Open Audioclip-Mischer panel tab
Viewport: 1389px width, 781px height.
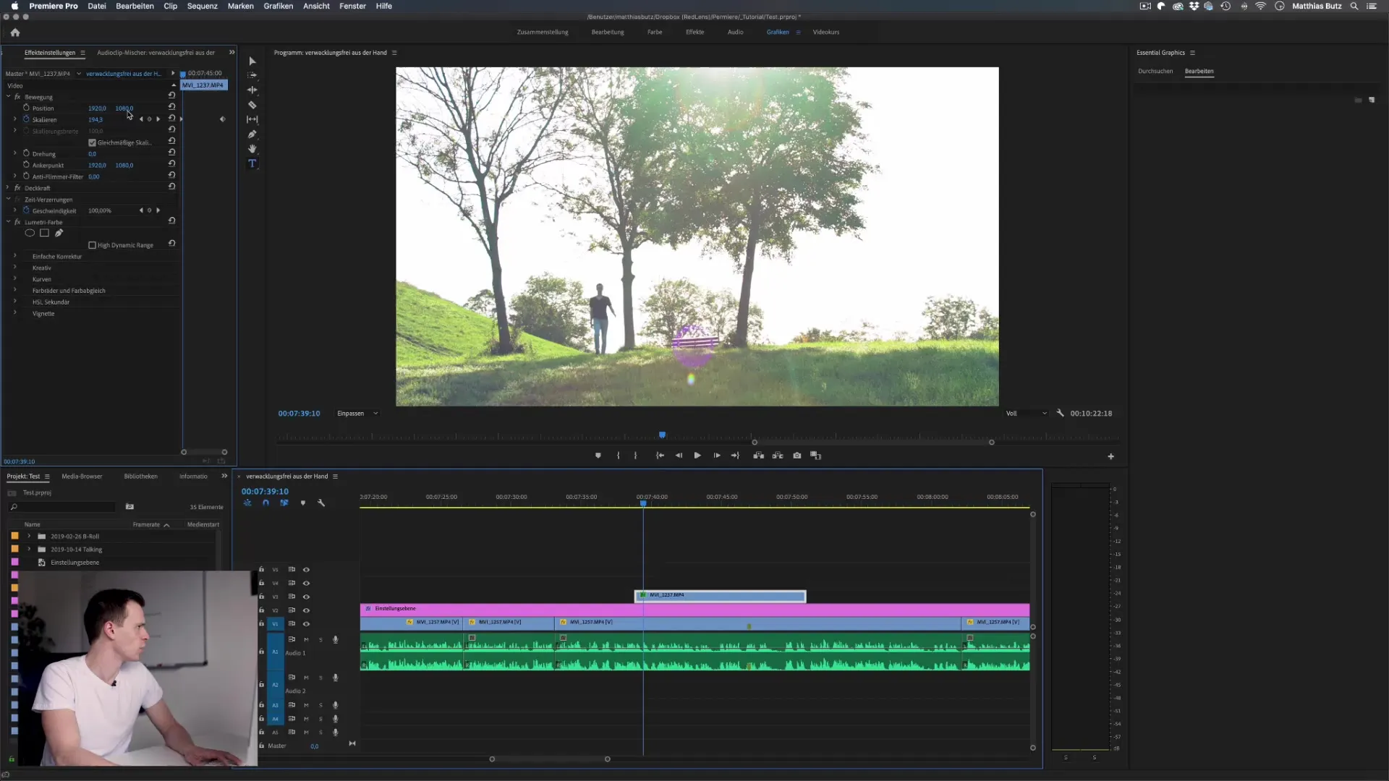click(x=156, y=53)
